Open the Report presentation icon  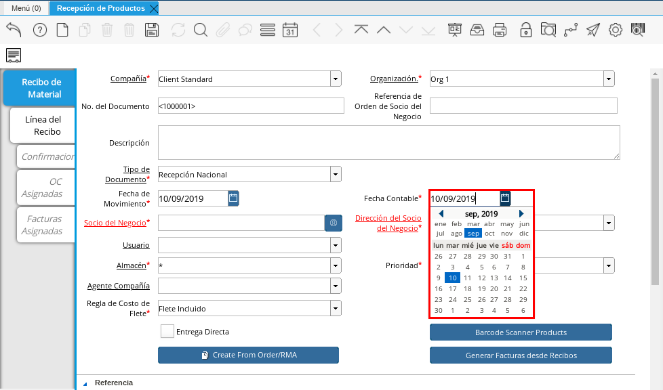pyautogui.click(x=455, y=30)
